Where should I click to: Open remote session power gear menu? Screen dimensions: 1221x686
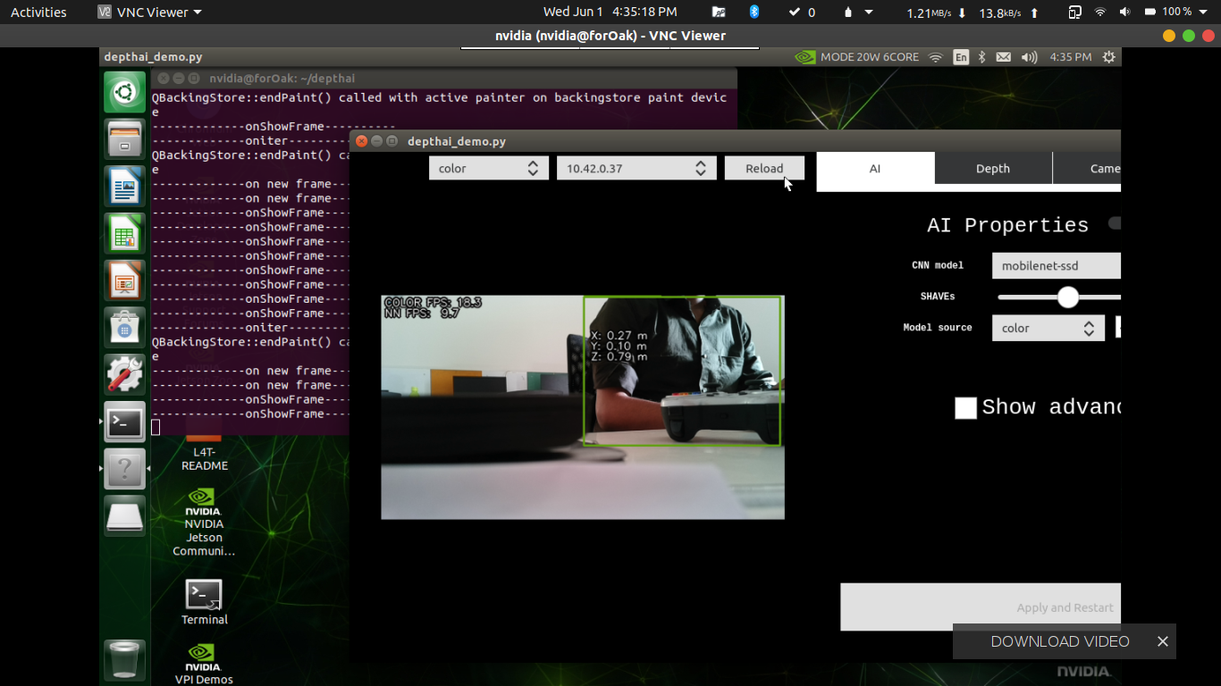tap(1109, 57)
